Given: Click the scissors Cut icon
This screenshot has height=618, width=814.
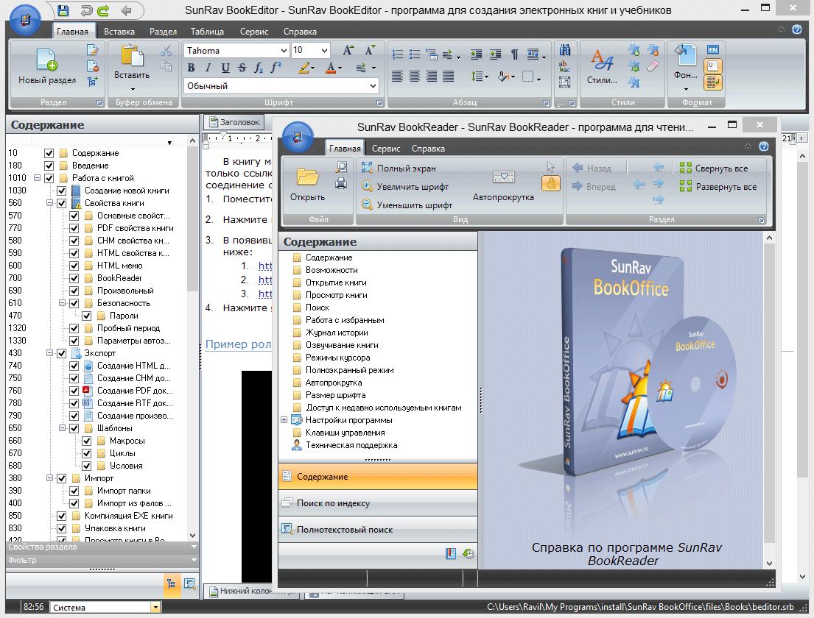Looking at the screenshot, I should coord(166,50).
